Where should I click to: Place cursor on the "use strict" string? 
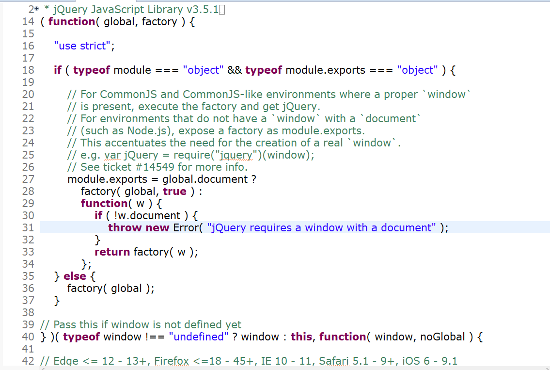82,46
